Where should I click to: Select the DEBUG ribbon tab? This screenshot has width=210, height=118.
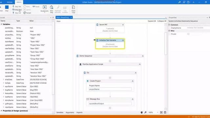[19, 2]
